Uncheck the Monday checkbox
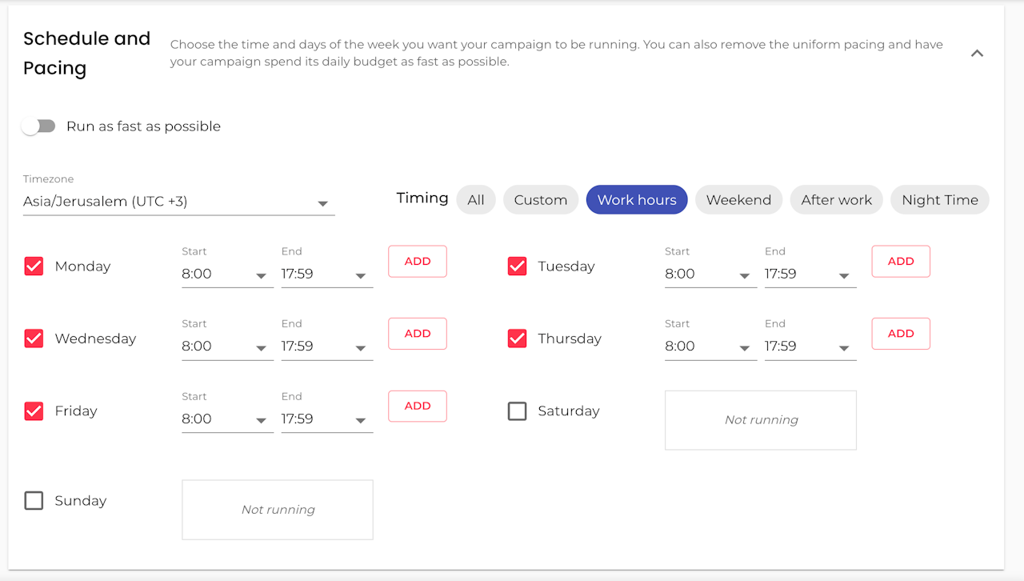 pyautogui.click(x=34, y=266)
